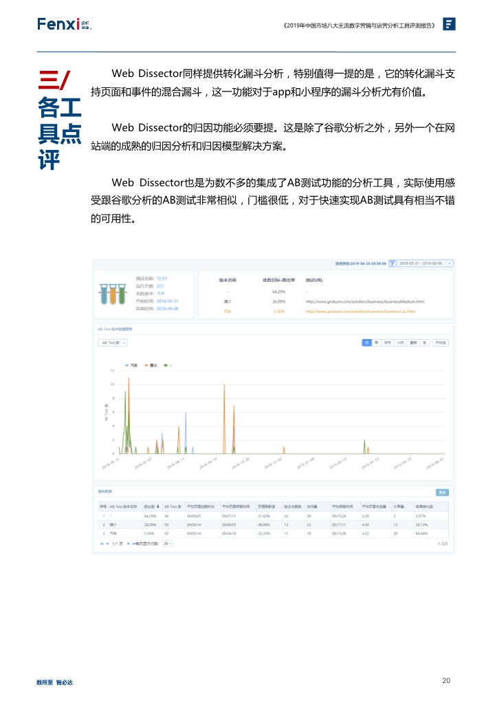The height and width of the screenshot is (714, 495).
Task: Open rows-per-page 20 dropdown
Action: (168, 543)
